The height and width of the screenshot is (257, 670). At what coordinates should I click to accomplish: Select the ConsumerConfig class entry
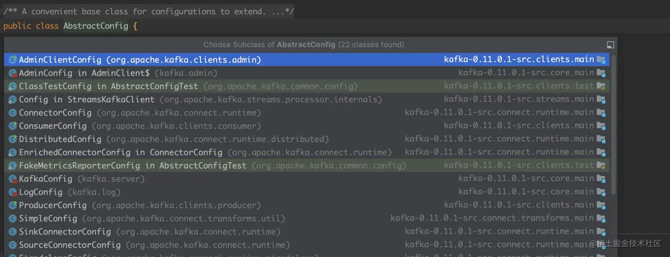[307, 126]
